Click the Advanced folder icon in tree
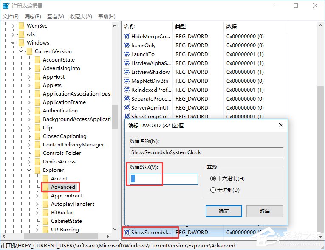Image resolution: width=325 pixels, height=250 pixels. [46, 187]
